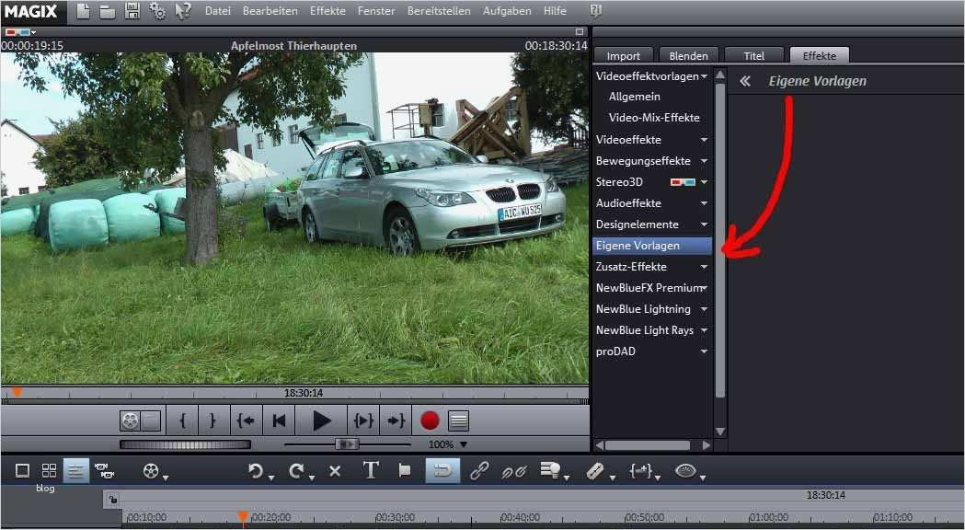Start recording with the red button
The image size is (965, 530).
click(429, 421)
